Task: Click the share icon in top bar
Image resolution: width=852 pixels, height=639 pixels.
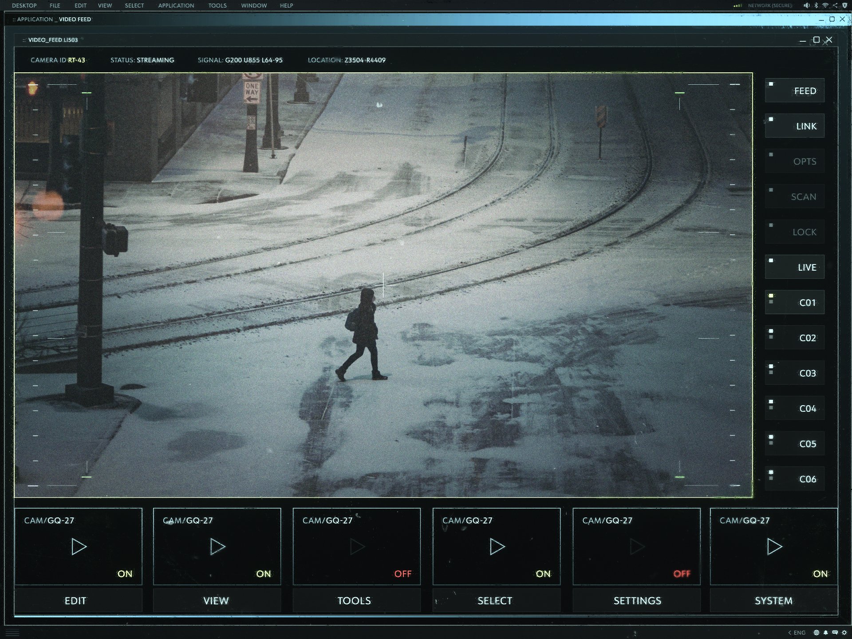Action: click(x=835, y=5)
